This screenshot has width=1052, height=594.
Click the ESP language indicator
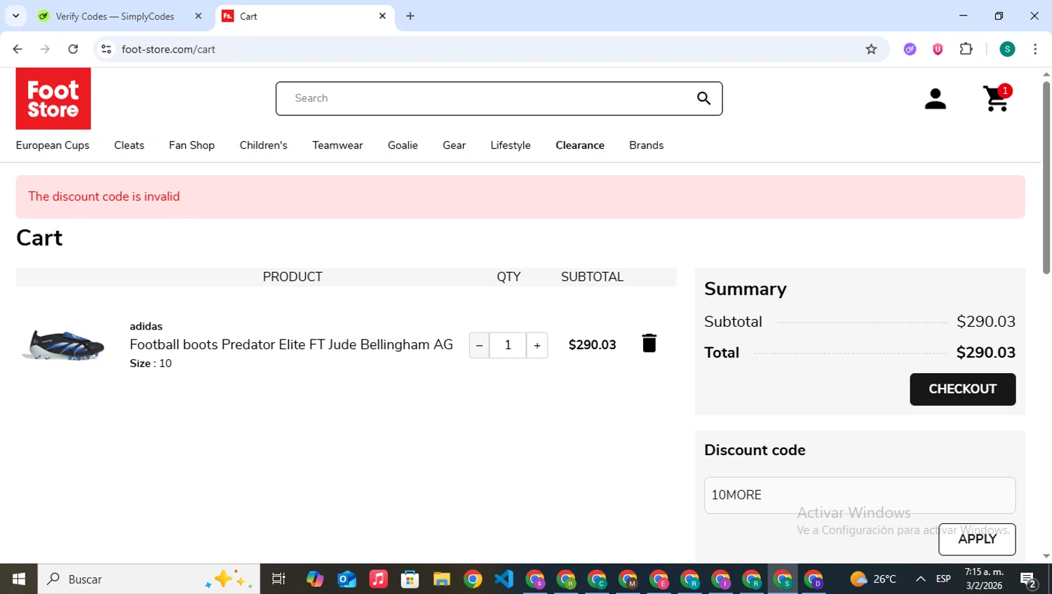(x=943, y=579)
